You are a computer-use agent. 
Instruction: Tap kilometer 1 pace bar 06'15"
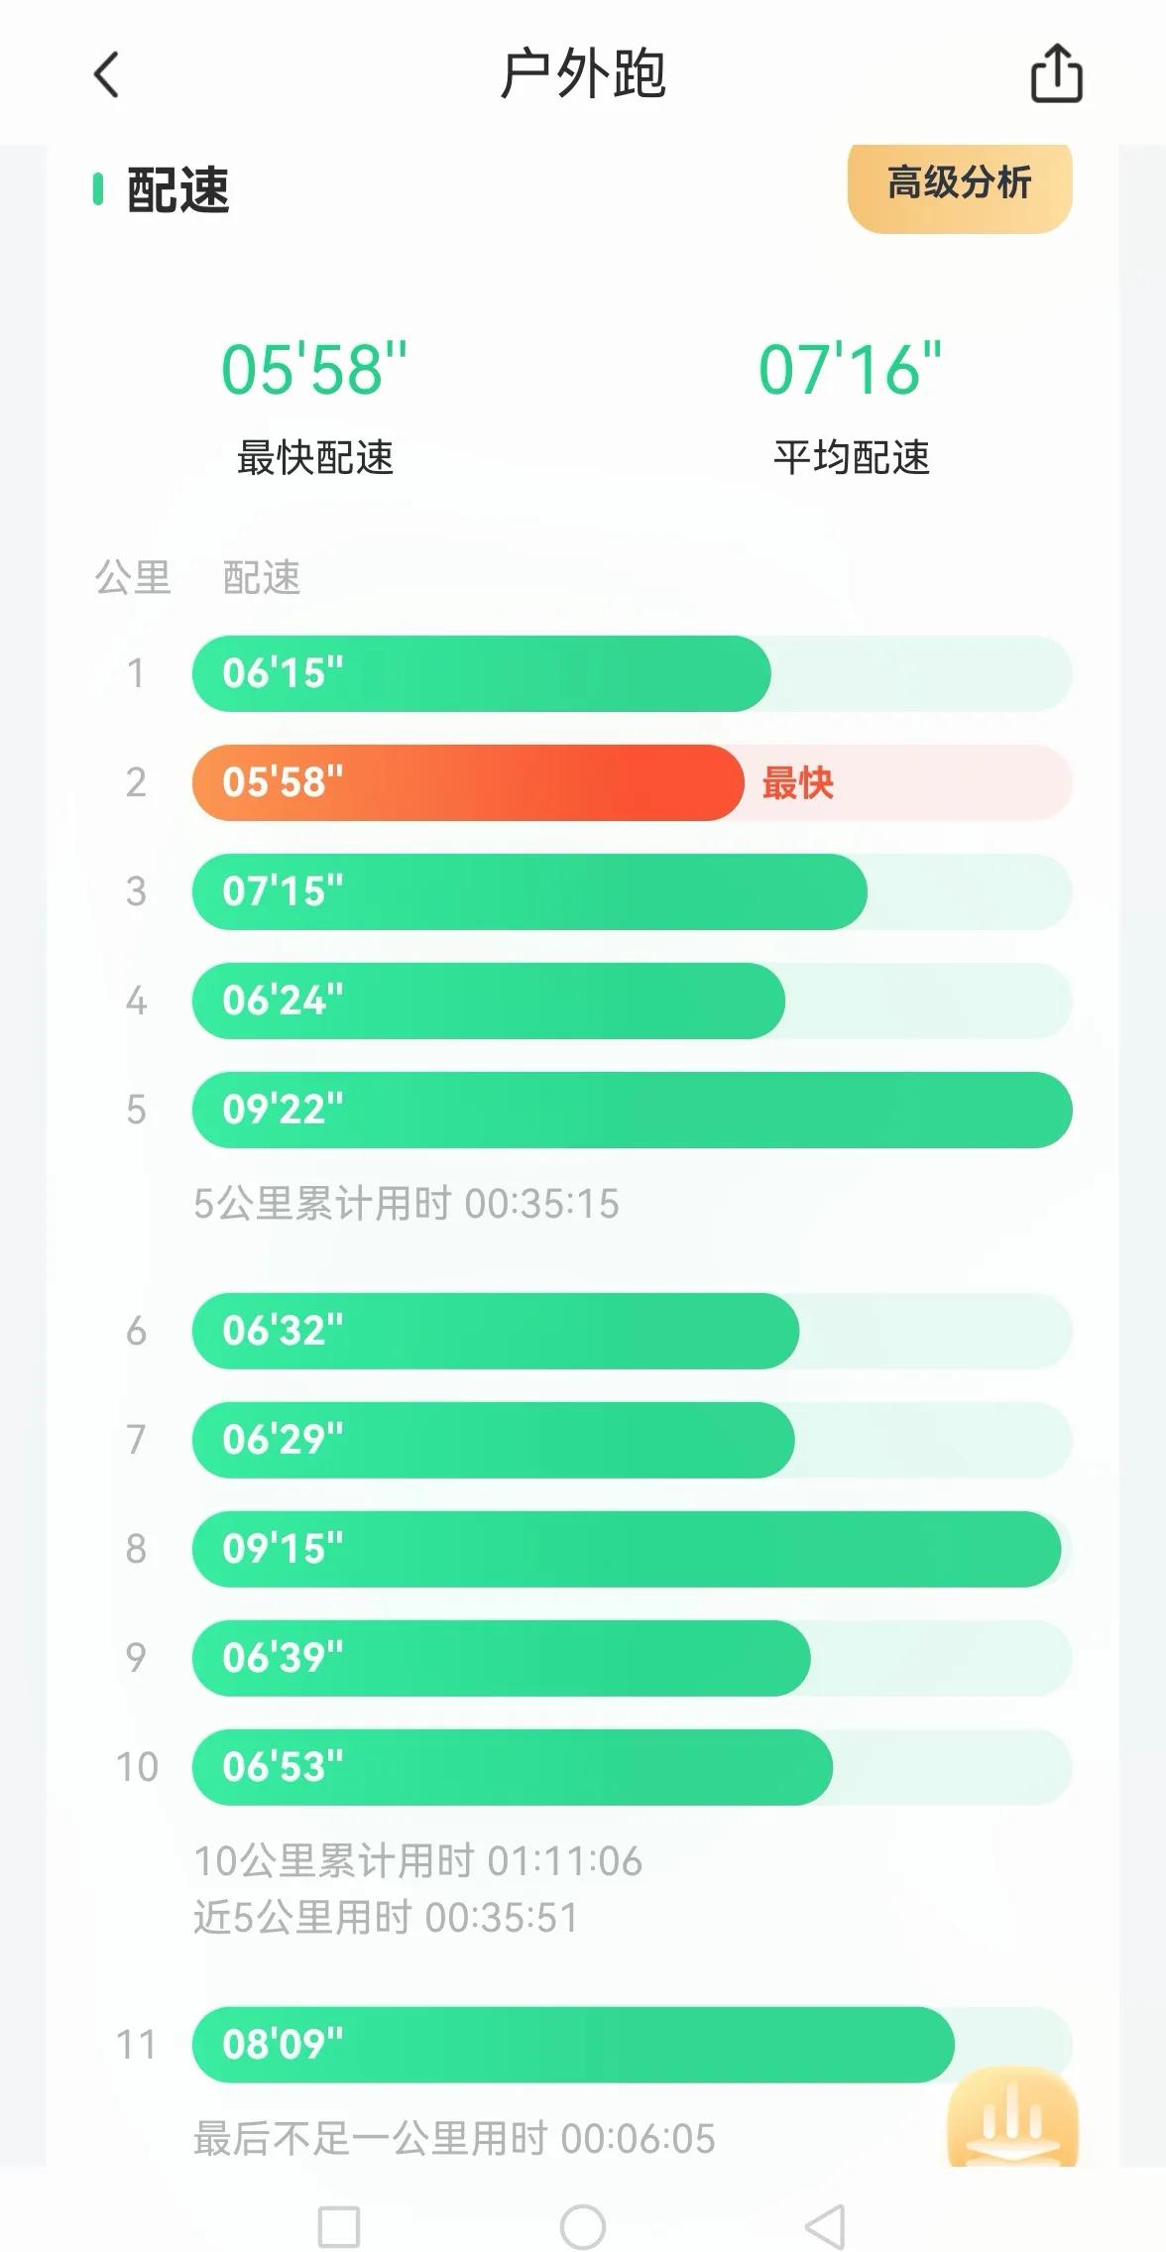[x=632, y=673]
